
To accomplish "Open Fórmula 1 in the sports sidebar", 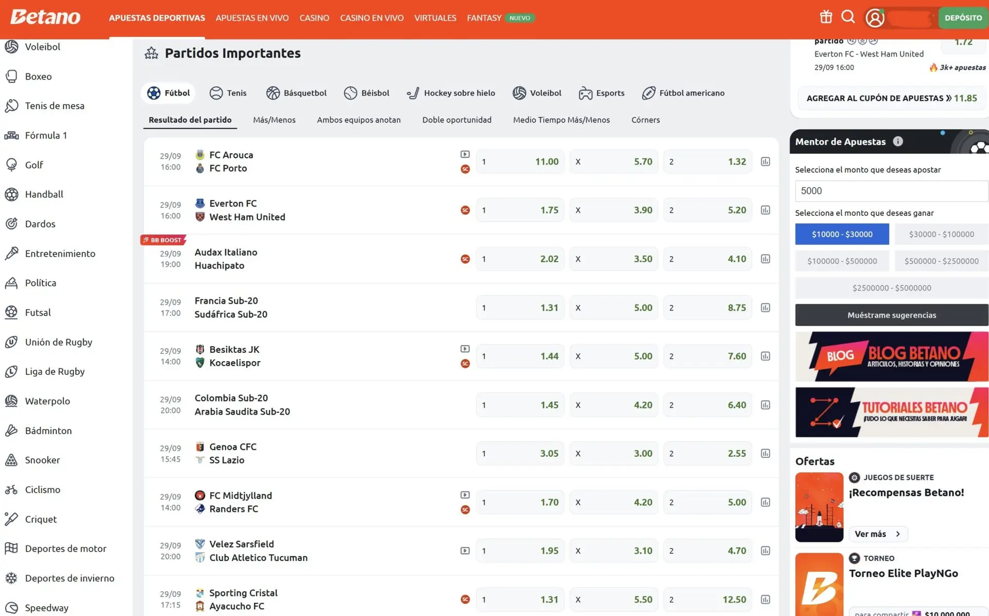I will pyautogui.click(x=46, y=135).
